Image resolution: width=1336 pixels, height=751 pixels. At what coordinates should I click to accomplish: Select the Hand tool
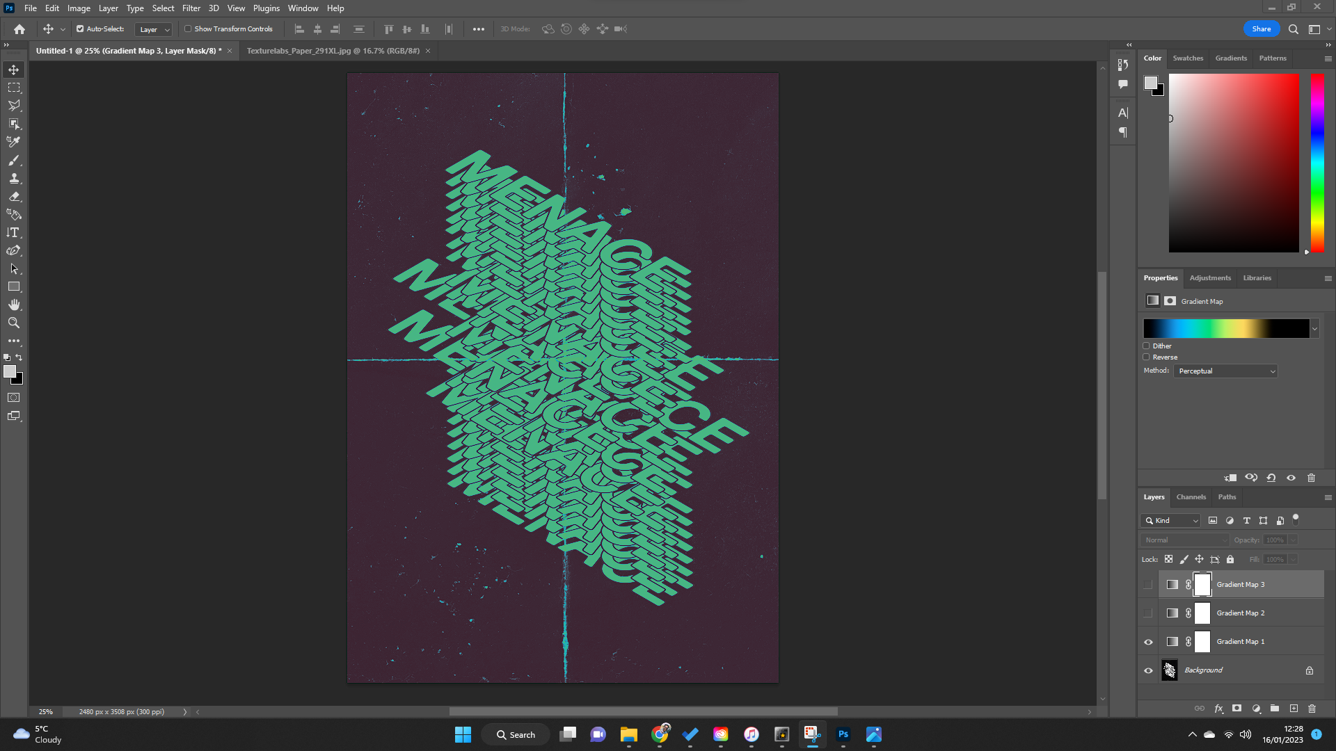[14, 304]
